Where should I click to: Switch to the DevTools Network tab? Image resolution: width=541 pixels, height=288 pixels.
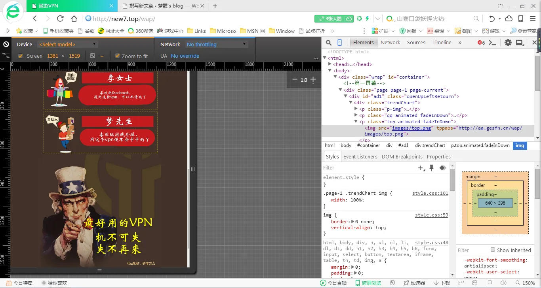(391, 43)
